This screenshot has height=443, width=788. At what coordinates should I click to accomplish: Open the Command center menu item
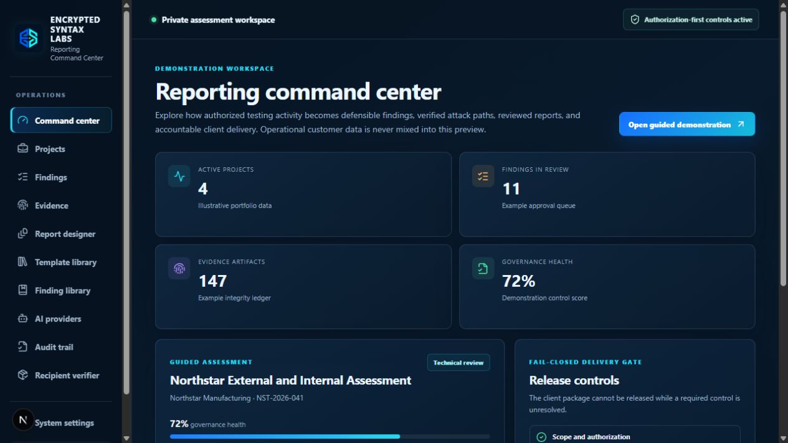61,121
